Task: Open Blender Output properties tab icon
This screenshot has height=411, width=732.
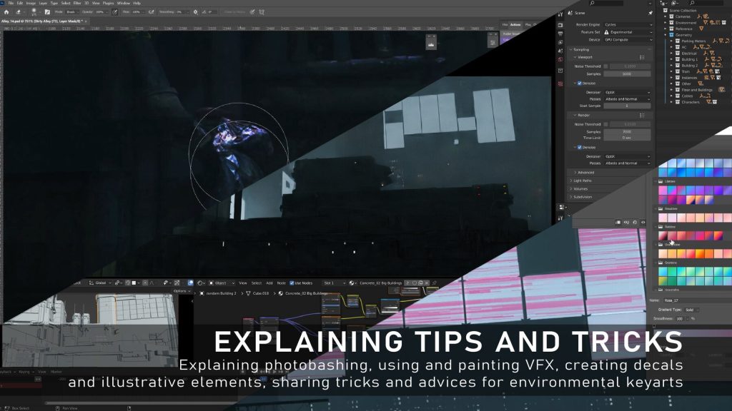Action: [x=560, y=34]
